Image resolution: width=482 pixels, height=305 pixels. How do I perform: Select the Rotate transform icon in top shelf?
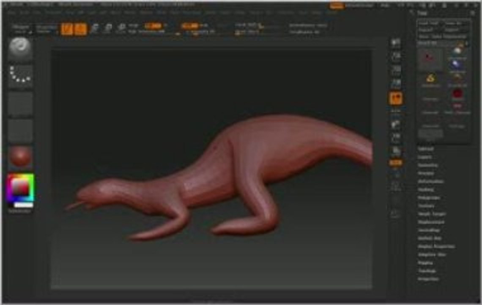[121, 29]
